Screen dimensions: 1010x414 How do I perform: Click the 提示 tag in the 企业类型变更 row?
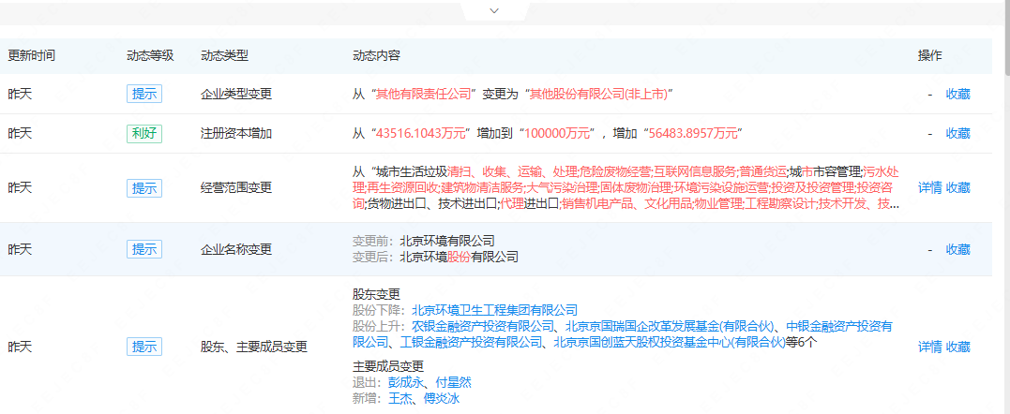[144, 94]
